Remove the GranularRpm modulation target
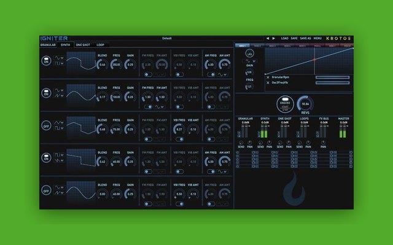 [x=268, y=77]
